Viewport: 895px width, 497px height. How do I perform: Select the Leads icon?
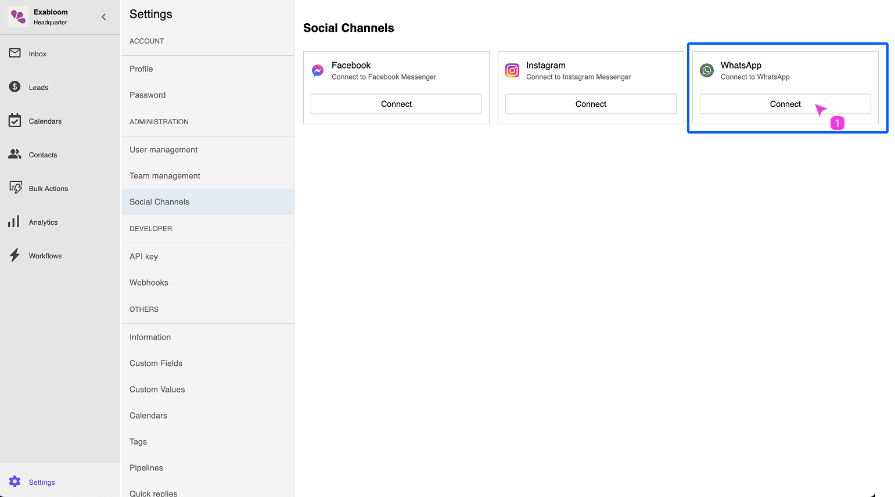[x=15, y=87]
